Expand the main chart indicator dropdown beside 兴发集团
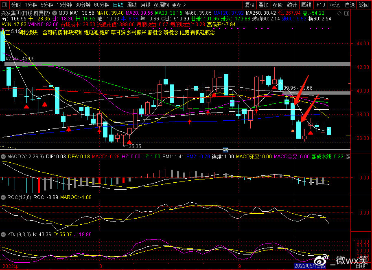Viewport: 372px width, 270px height. [55, 13]
